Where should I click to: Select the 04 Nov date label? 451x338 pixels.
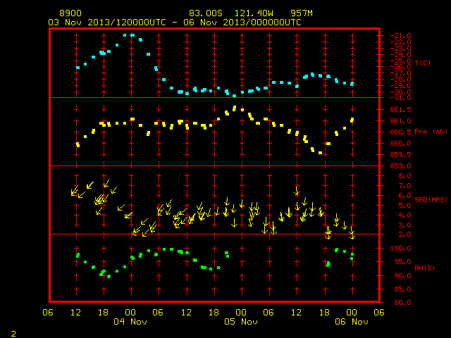click(130, 322)
